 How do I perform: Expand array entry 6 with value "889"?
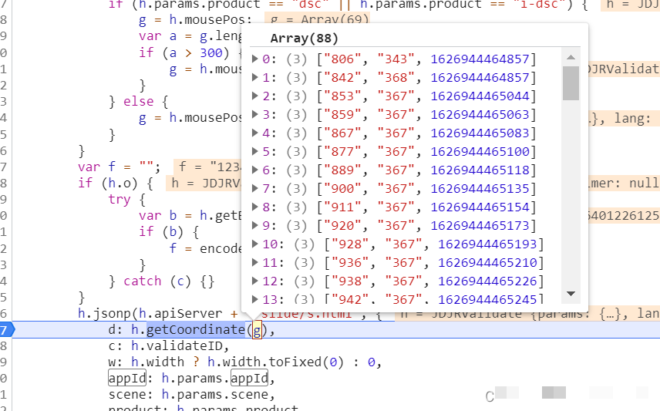[256, 170]
